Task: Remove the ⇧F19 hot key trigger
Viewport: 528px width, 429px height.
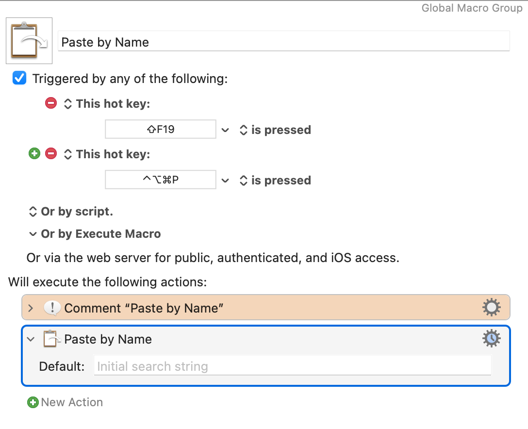Action: point(51,103)
